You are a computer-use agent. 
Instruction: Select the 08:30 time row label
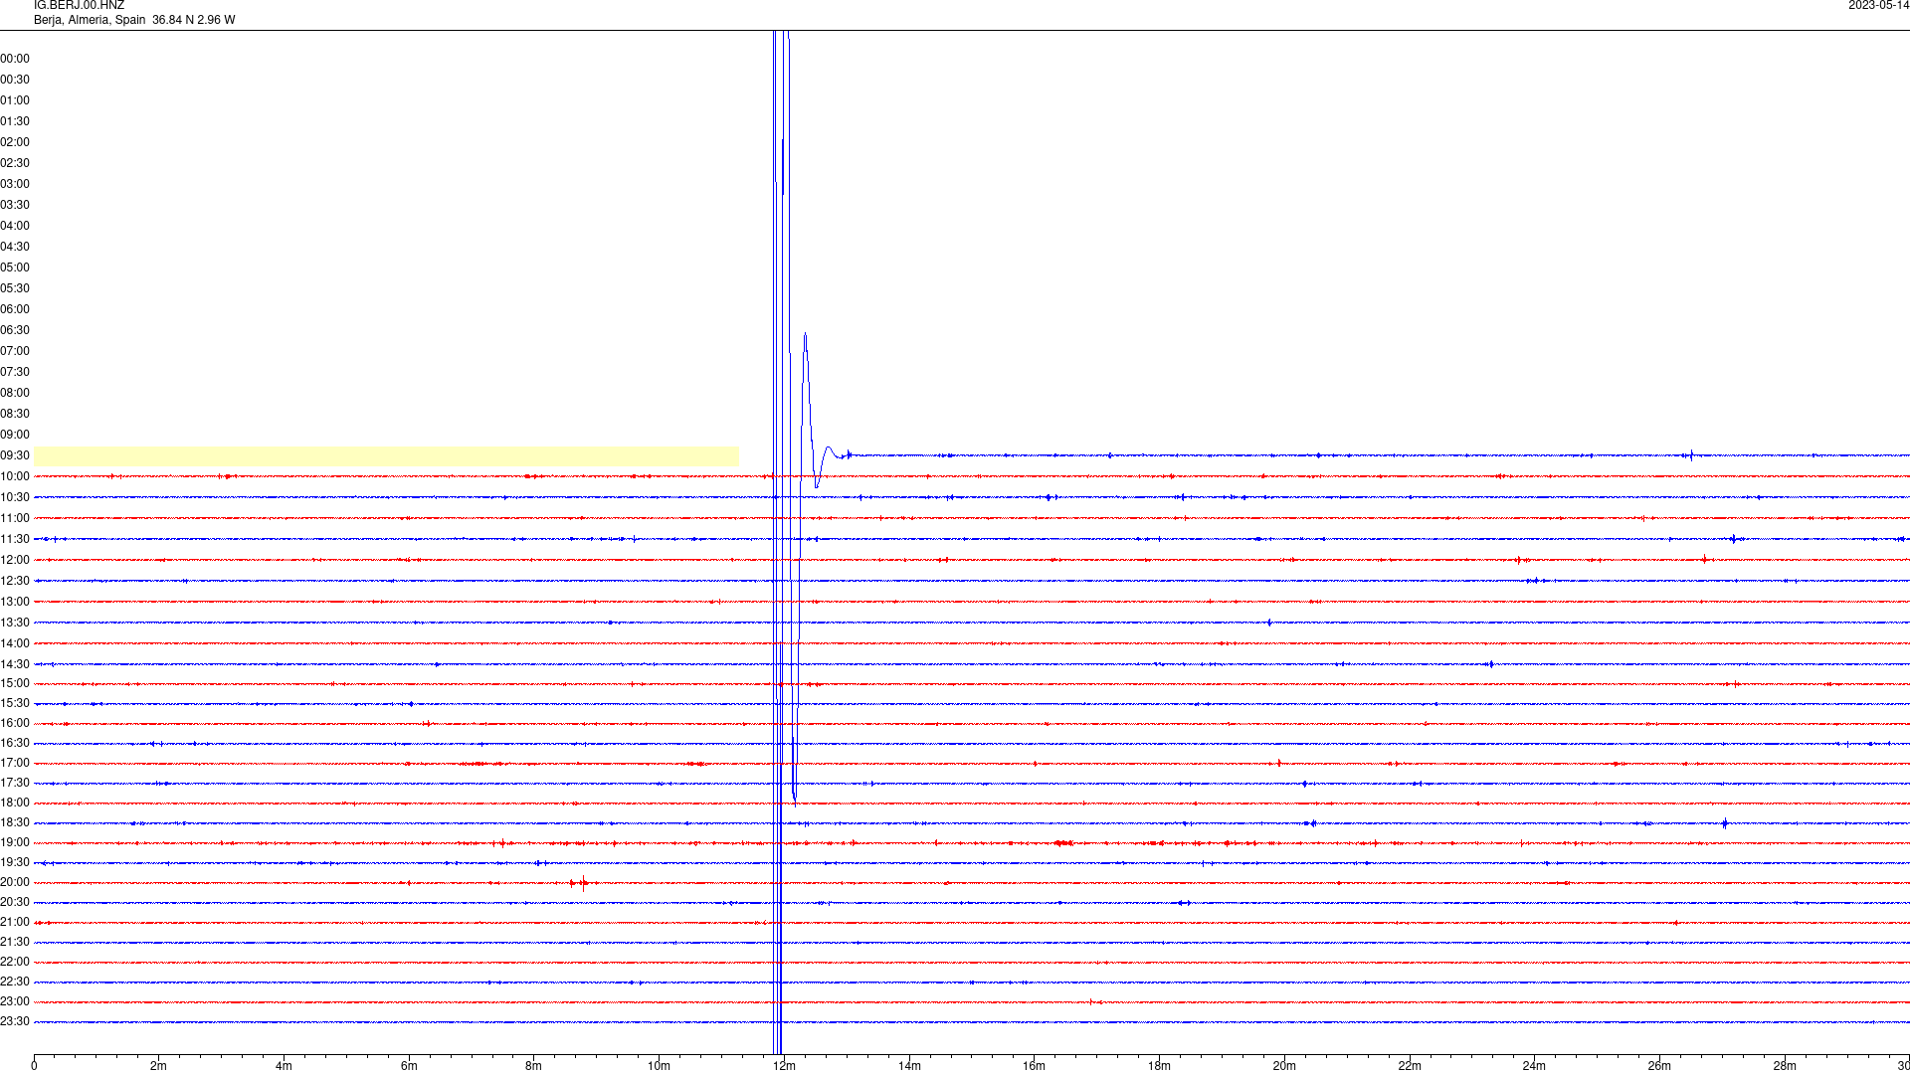point(15,414)
